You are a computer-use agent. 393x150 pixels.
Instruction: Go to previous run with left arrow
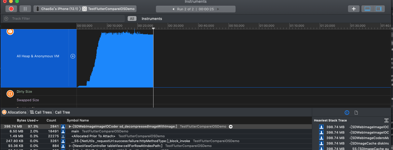pyautogui.click(x=173, y=9)
